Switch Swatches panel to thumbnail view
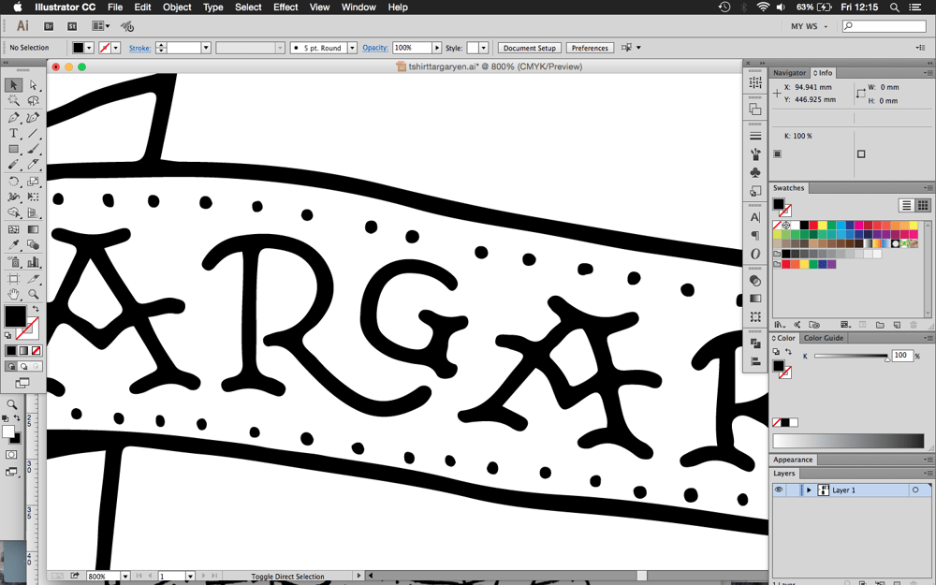936x585 pixels. point(923,205)
